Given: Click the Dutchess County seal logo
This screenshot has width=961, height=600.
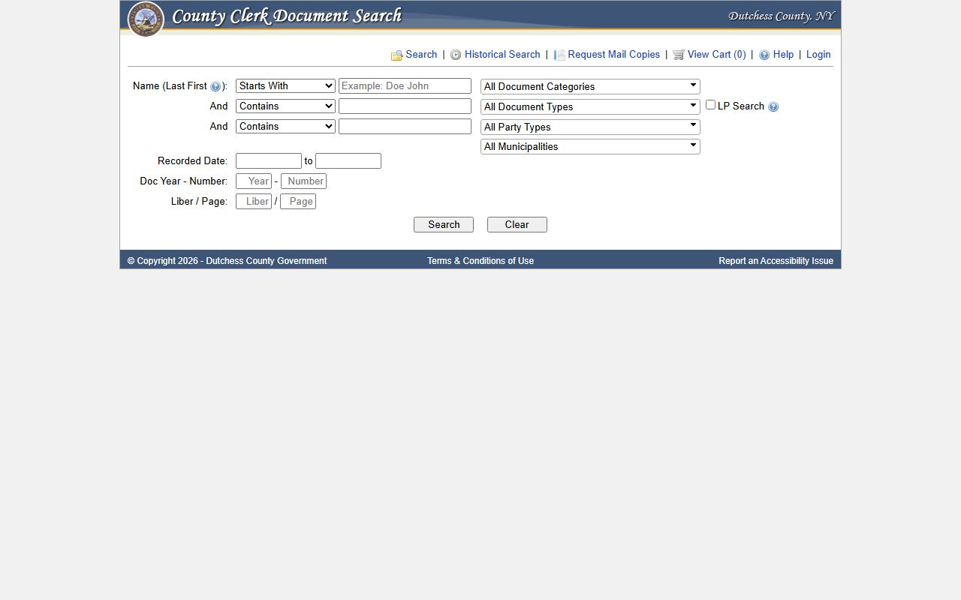Looking at the screenshot, I should tap(146, 19).
